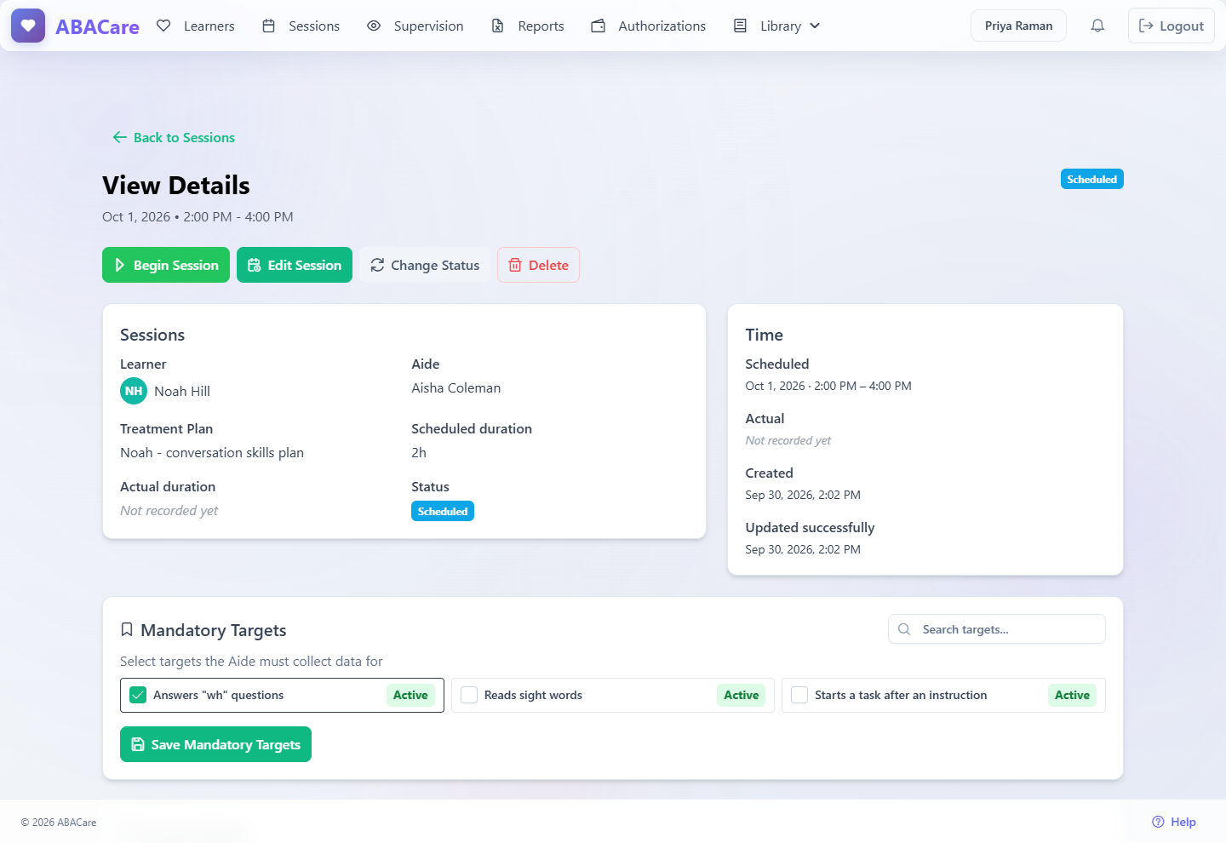Viewport: 1226px width, 843px height.
Task: Click the Logout button
Action: 1172,26
